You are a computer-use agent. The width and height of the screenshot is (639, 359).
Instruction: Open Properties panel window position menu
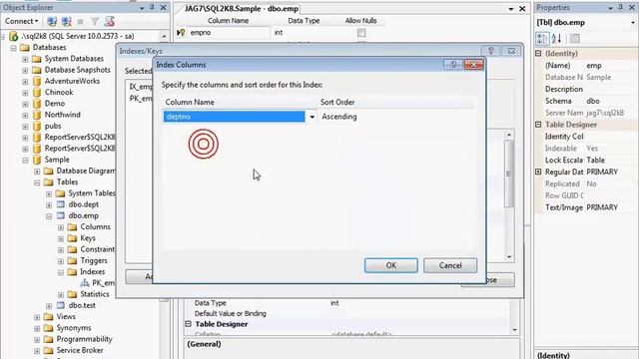tap(610, 8)
